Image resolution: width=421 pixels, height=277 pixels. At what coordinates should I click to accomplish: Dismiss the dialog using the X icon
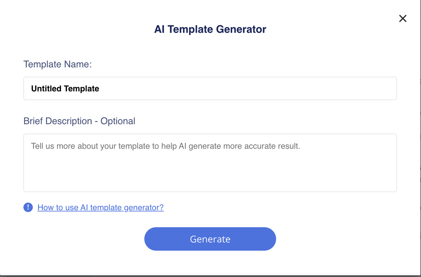pos(403,18)
